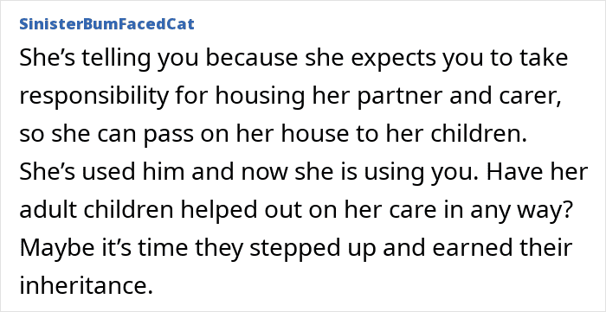Click the words "Have her" at line end
The height and width of the screenshot is (312, 606).
point(538,172)
